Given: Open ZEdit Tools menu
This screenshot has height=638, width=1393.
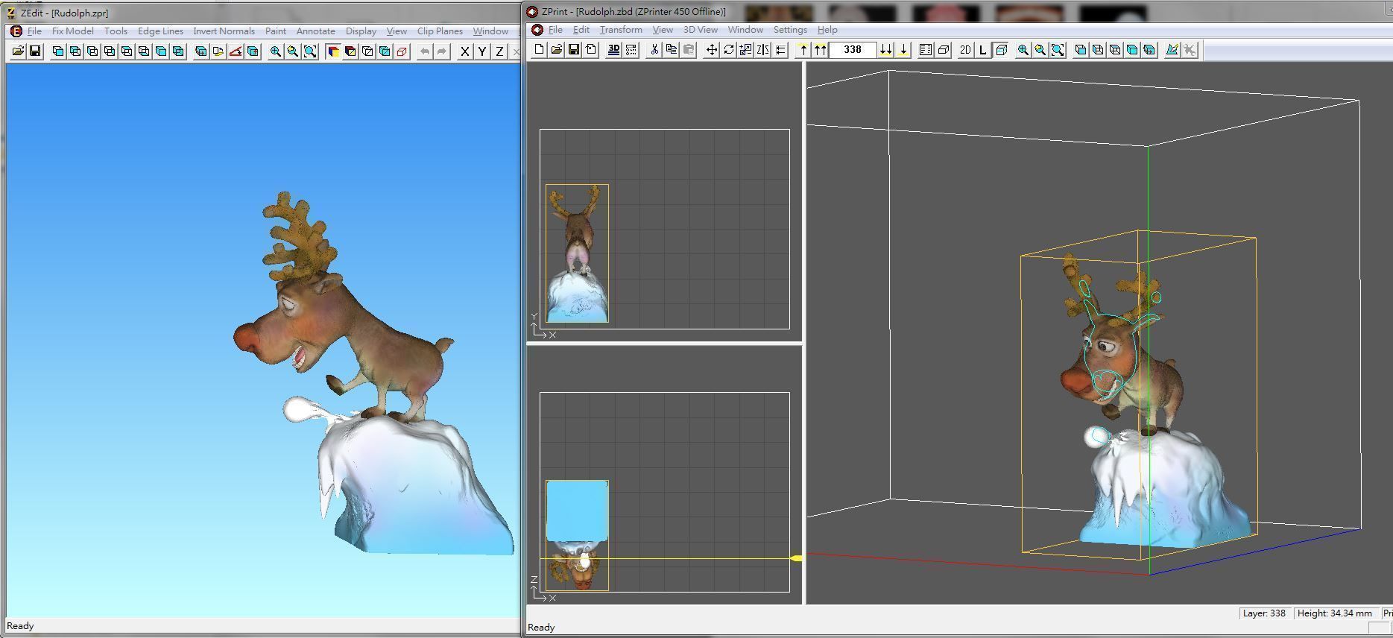Looking at the screenshot, I should coord(116,31).
